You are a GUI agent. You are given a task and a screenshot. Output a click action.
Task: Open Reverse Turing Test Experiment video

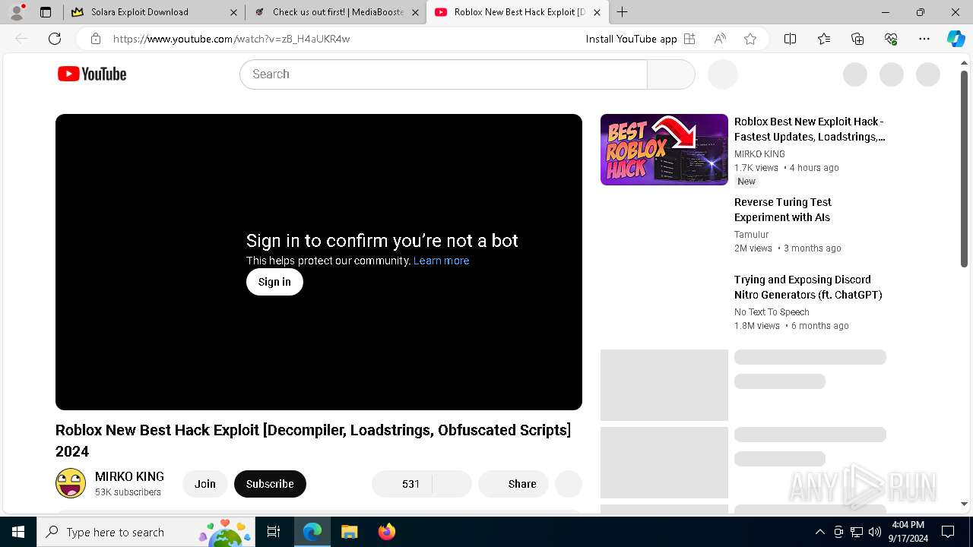(x=783, y=210)
